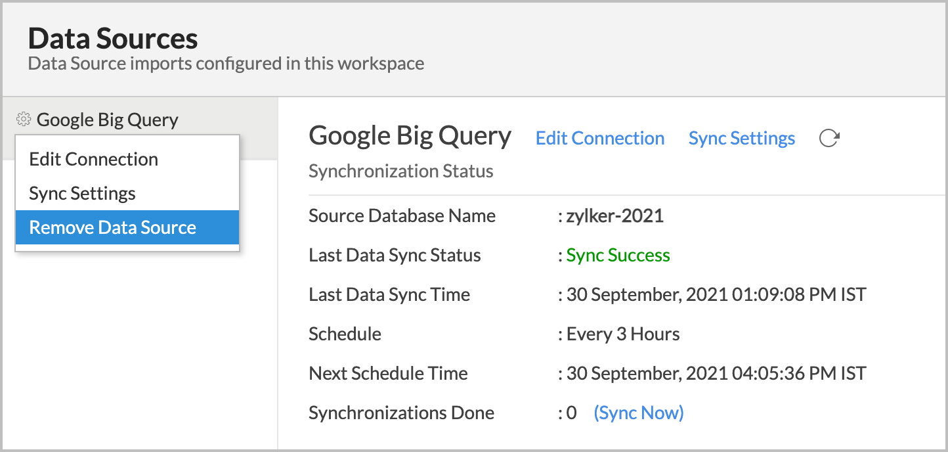Click the gear icon beside Google Big Query
Screen dimensions: 948x452
coord(24,120)
